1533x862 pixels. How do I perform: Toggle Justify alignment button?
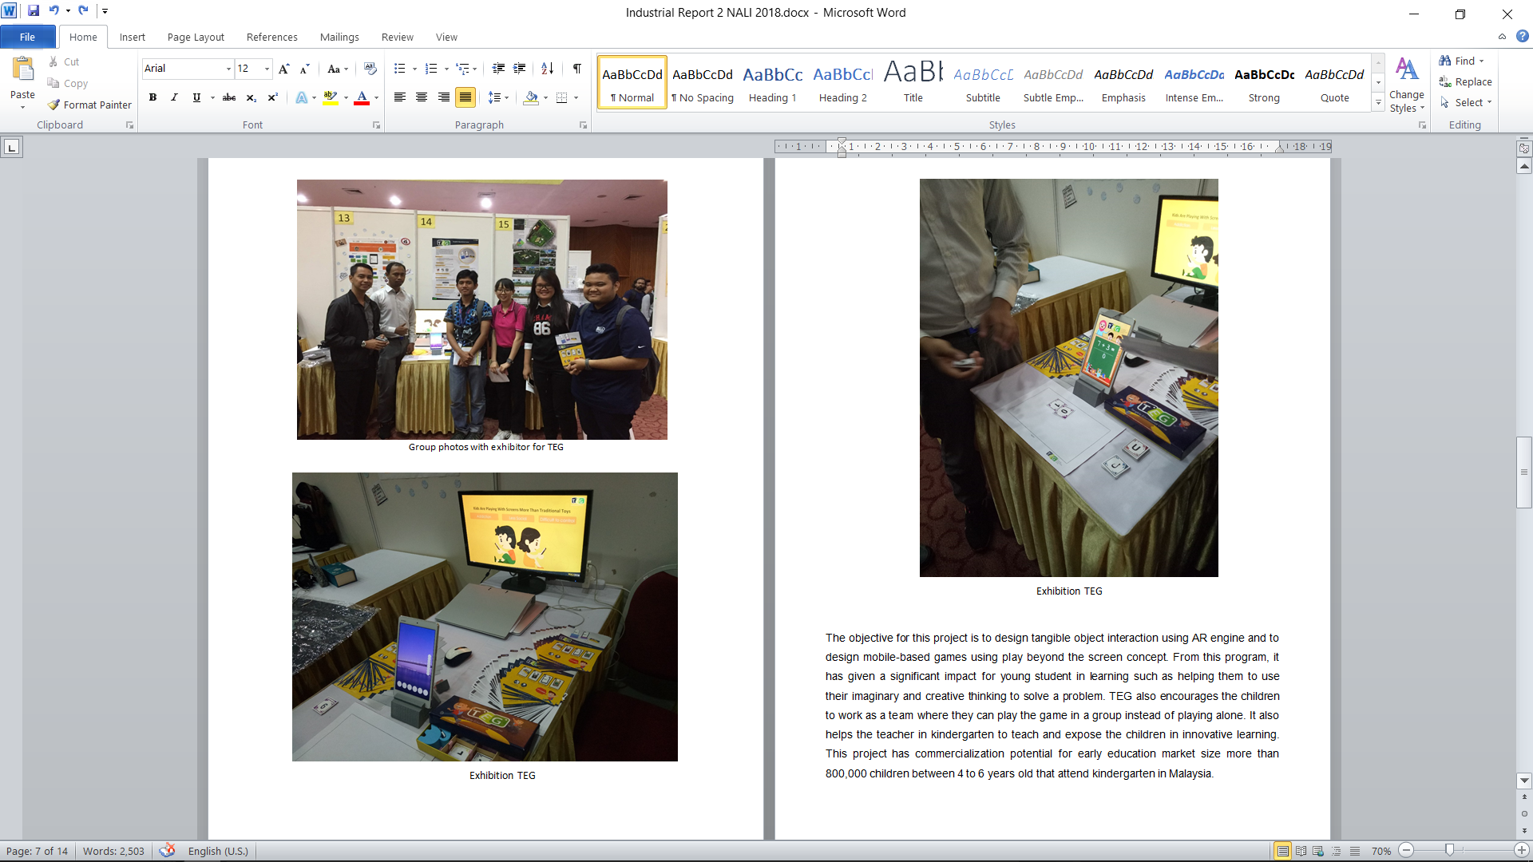click(x=465, y=97)
